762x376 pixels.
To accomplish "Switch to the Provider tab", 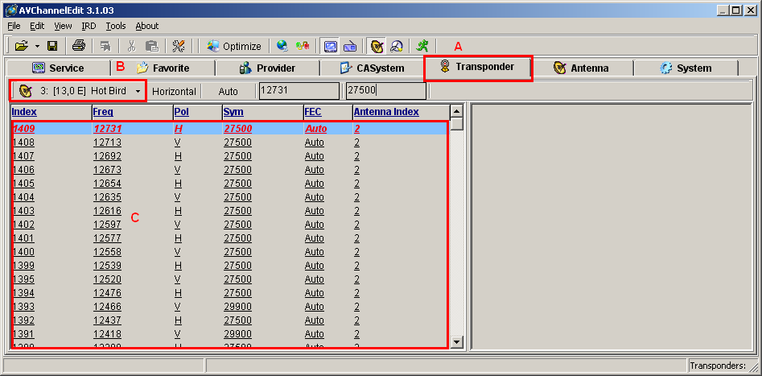I will tap(267, 68).
